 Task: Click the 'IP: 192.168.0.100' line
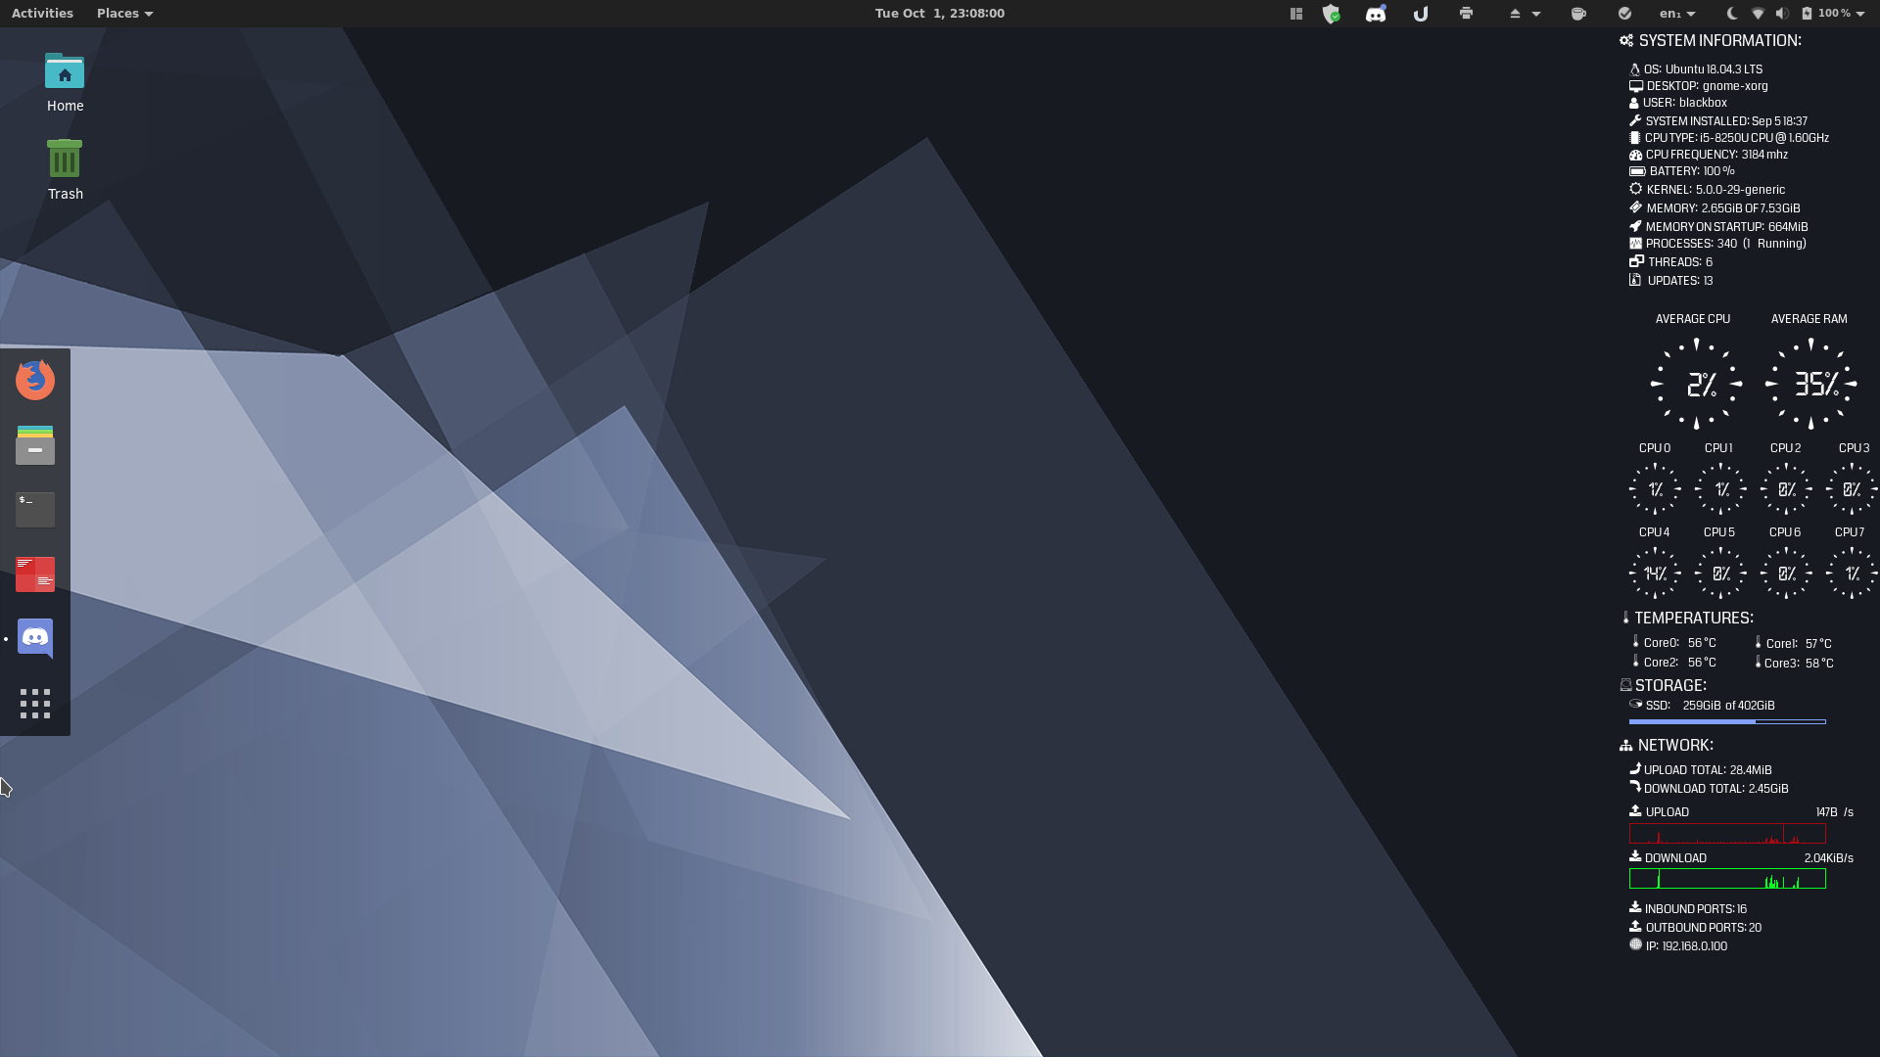1678,946
